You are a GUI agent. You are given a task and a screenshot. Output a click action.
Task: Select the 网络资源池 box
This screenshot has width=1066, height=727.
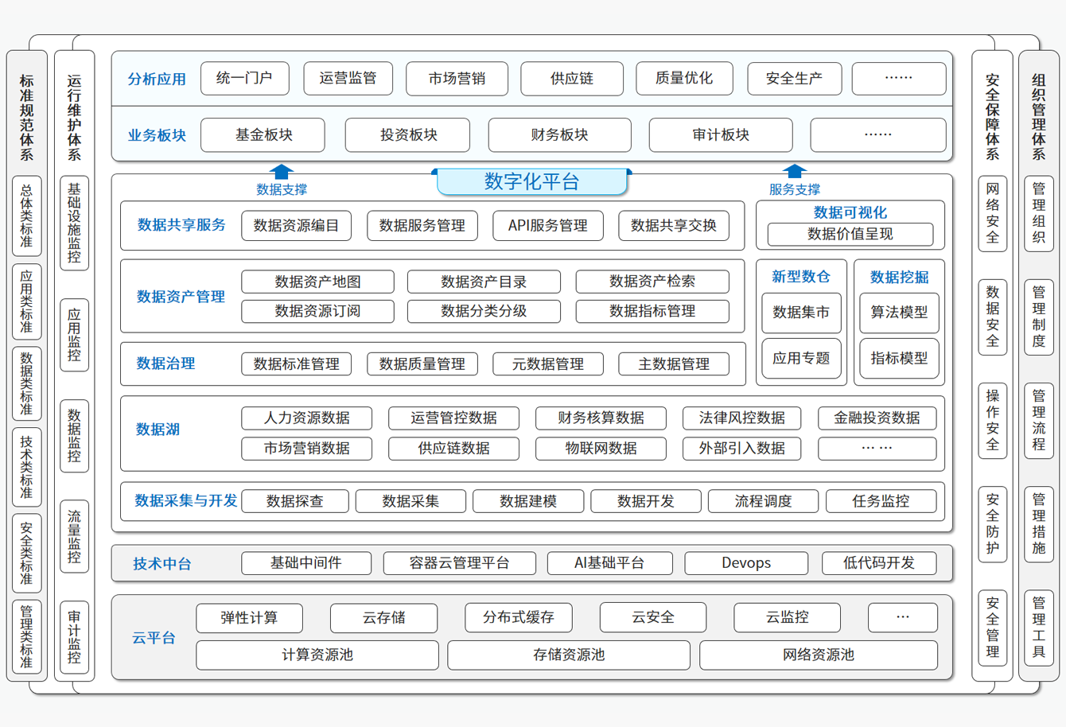pos(819,655)
